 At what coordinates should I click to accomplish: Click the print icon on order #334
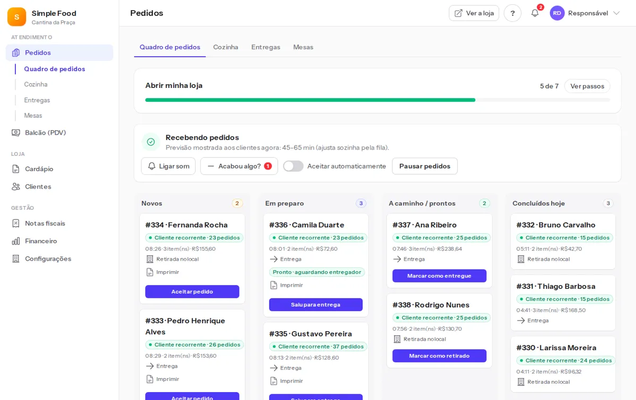coord(149,272)
